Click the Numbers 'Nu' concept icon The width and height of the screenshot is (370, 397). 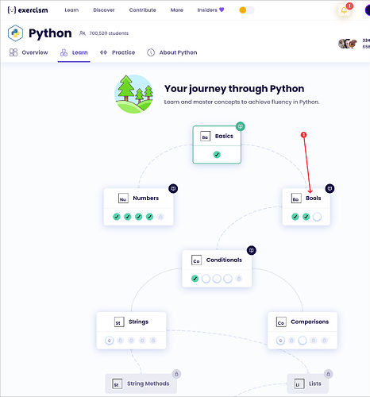pyautogui.click(x=123, y=198)
